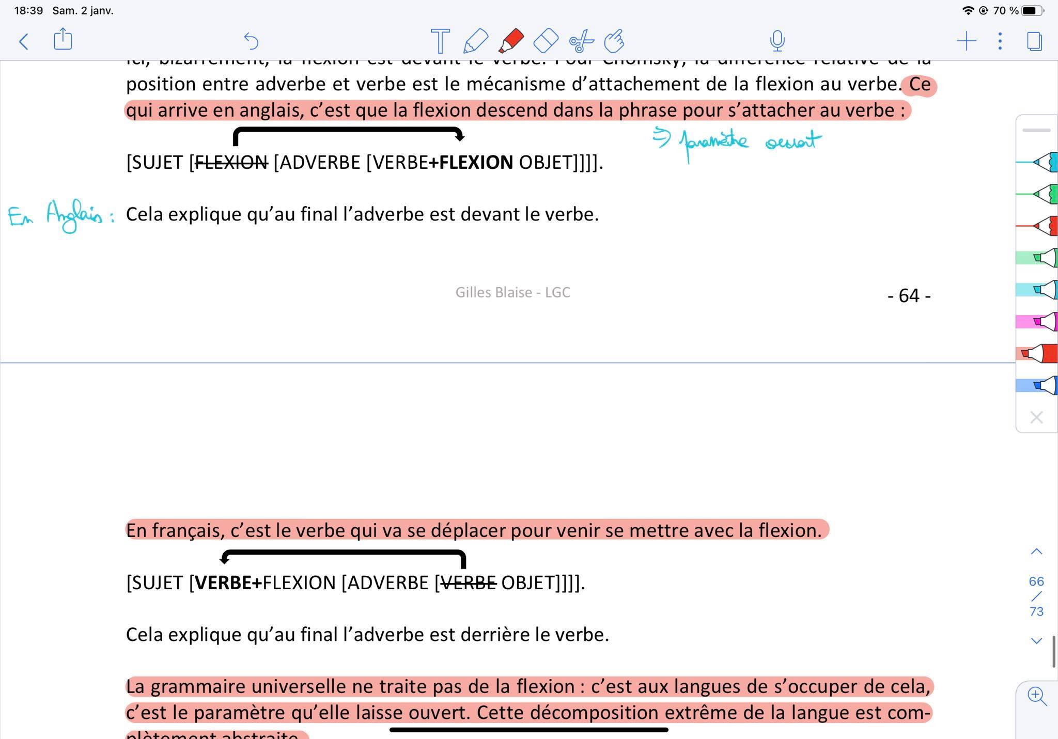The image size is (1058, 739).
Task: Click the vertical scrollbar thumb
Action: (x=1053, y=652)
